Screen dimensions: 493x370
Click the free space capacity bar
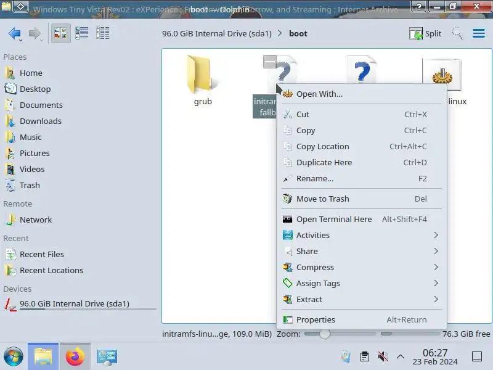tap(410, 334)
